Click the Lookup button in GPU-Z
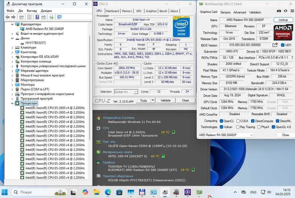 point(283,20)
